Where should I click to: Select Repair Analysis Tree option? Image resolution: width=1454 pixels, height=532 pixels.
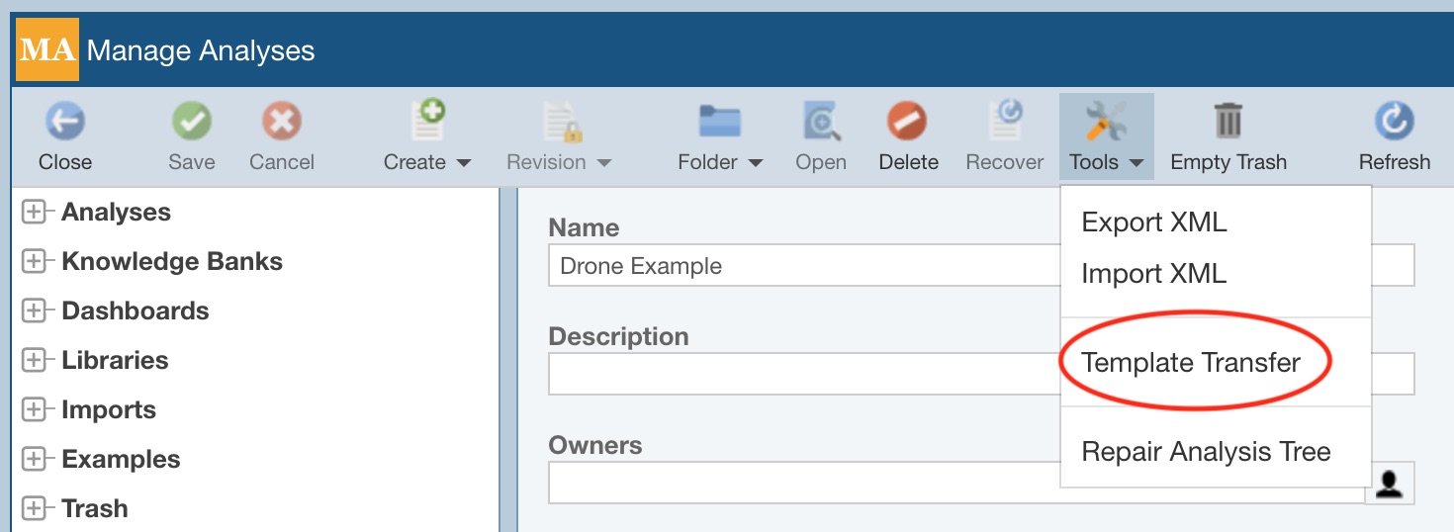point(1206,452)
